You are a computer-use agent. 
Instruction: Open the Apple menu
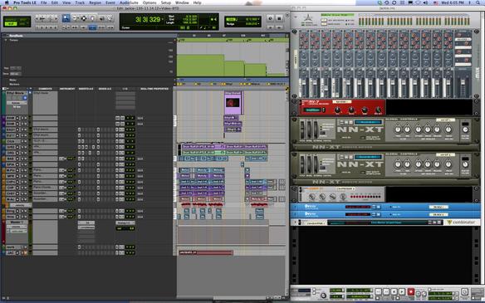pos(6,2)
